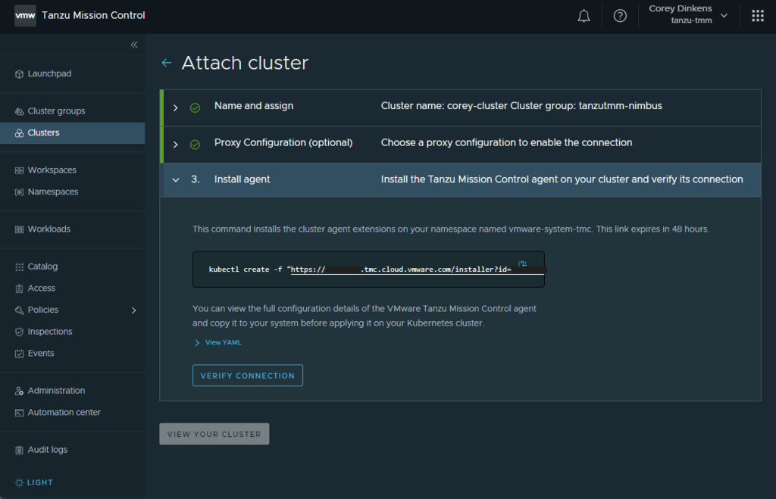This screenshot has height=499, width=776.
Task: Click the kubectl command box
Action: [x=368, y=270]
